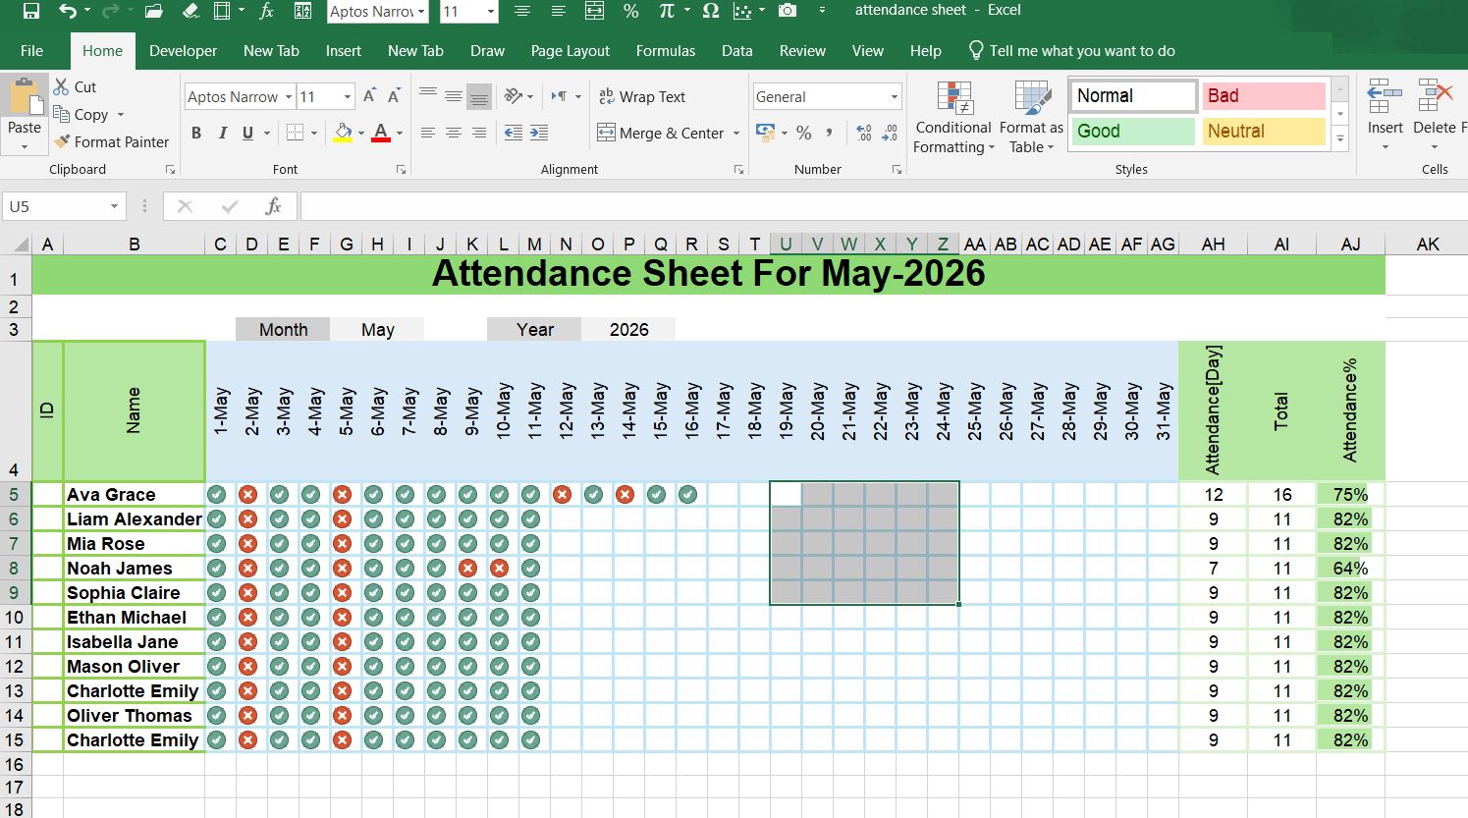Click the Open folder icon in quick access toolbar

(x=153, y=11)
